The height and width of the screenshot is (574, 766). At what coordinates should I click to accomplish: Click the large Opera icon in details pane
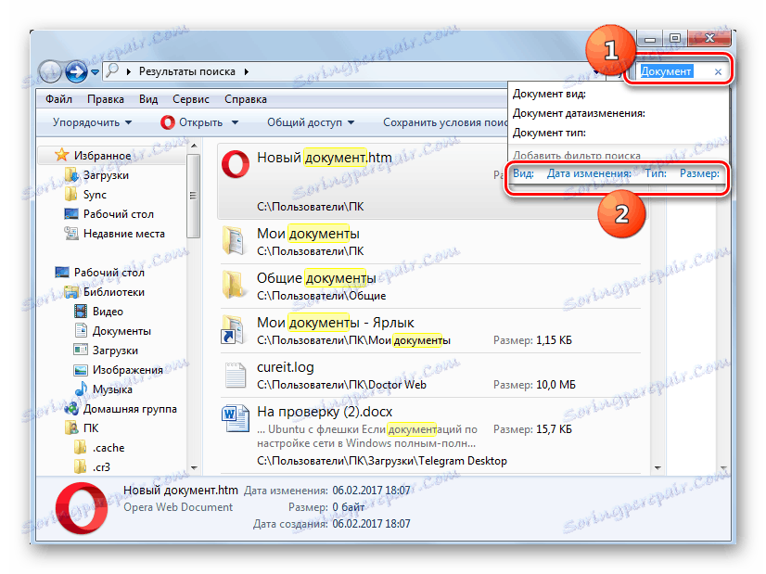tap(82, 507)
